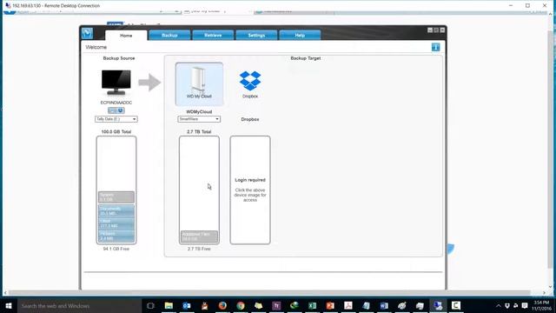Maximize the WD SmartWare window
Image resolution: width=556 pixels, height=313 pixels.
pos(436,30)
